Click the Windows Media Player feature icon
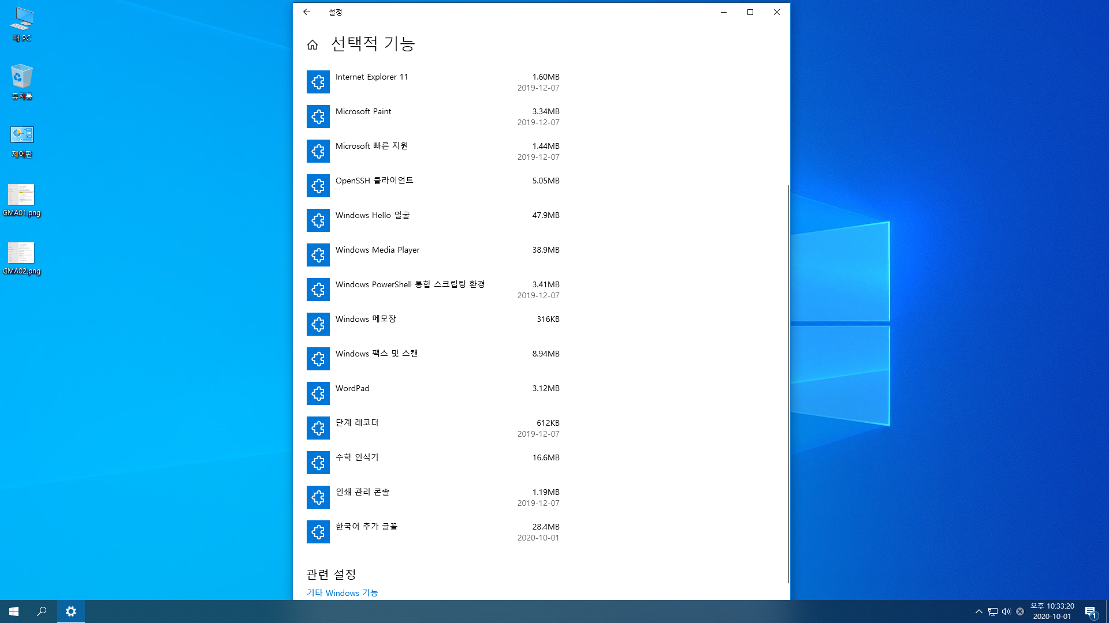Image resolution: width=1109 pixels, height=623 pixels. [318, 255]
